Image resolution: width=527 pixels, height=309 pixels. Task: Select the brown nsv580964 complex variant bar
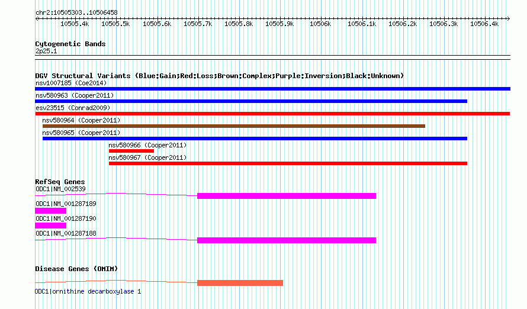[x=233, y=126]
